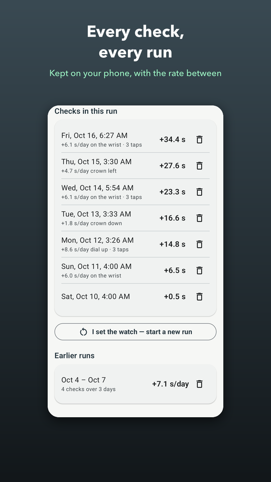Delete the Oct 4 – Oct 7 earlier run
Viewport: 271px width, 482px height.
point(199,384)
